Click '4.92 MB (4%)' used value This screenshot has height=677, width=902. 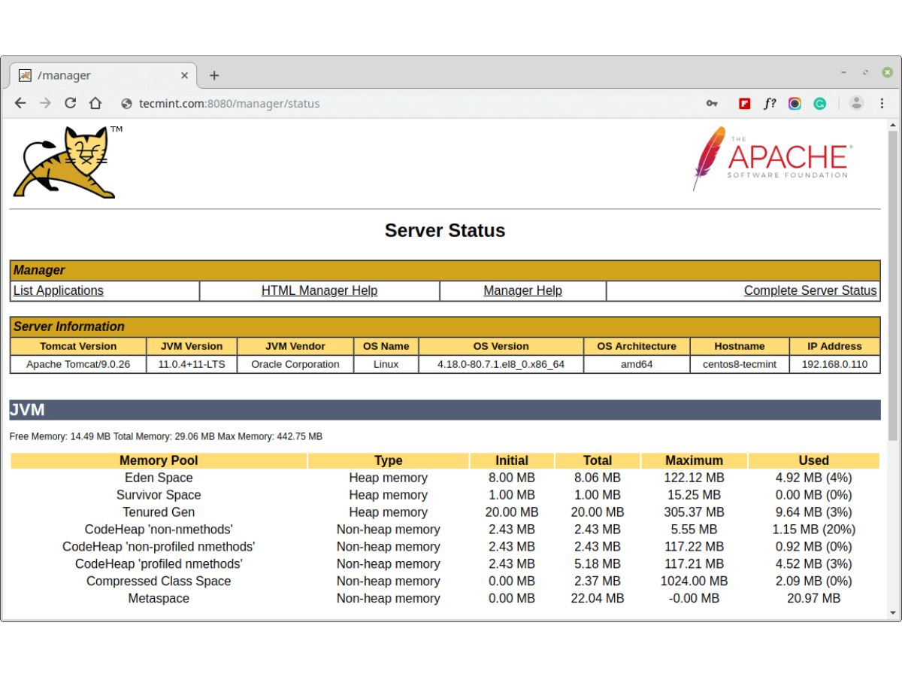814,478
